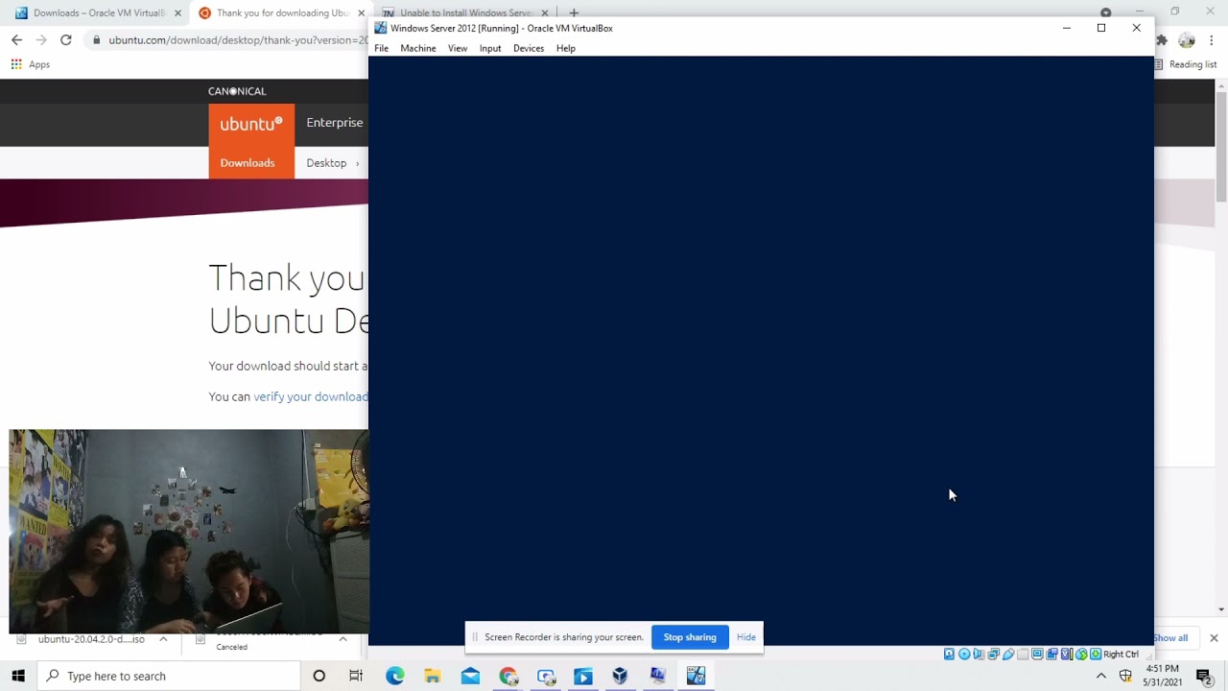This screenshot has width=1228, height=691.
Task: Click CPU virtualization icon in VirtualBox status bar
Action: (x=1066, y=654)
